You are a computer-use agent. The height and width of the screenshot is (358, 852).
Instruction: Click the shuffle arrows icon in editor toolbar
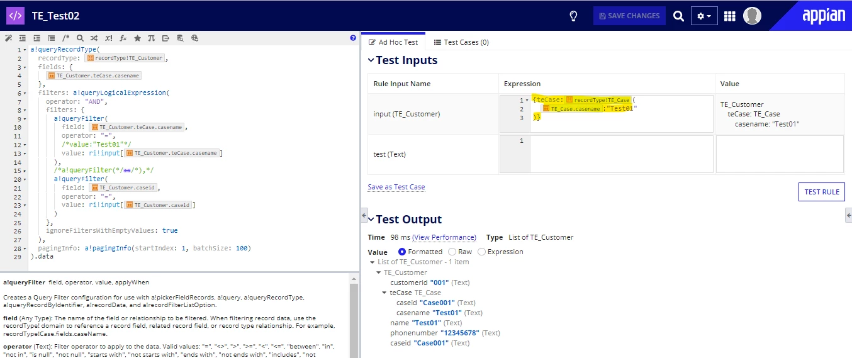click(94, 38)
